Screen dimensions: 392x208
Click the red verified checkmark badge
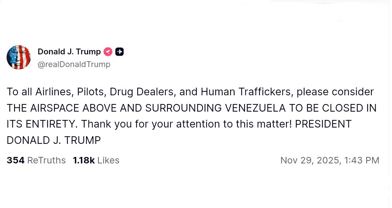tap(108, 52)
